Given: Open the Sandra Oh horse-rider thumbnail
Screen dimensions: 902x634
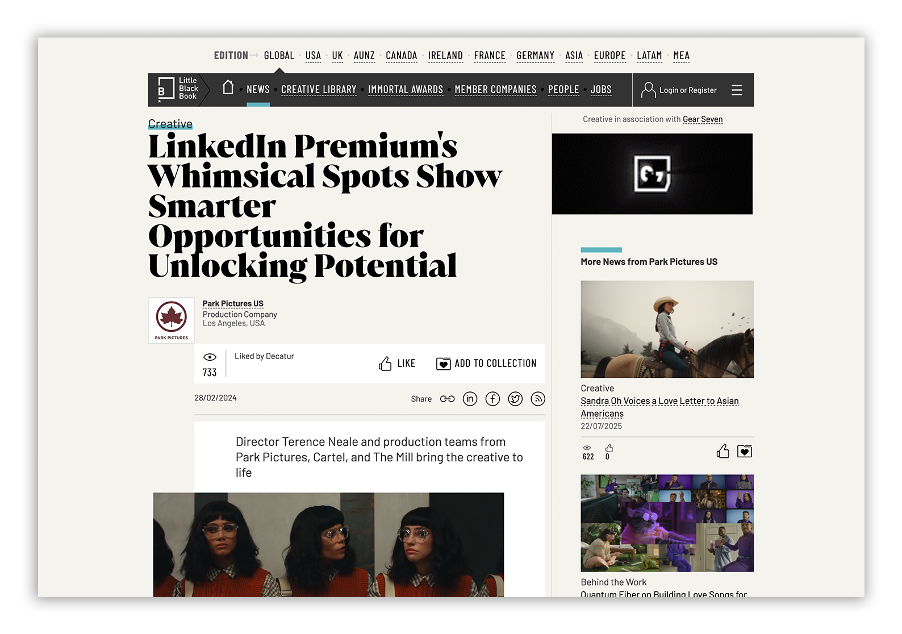Looking at the screenshot, I should (x=667, y=329).
